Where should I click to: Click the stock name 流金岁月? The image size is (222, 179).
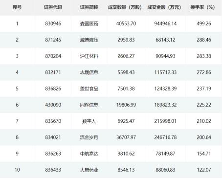click(x=89, y=137)
